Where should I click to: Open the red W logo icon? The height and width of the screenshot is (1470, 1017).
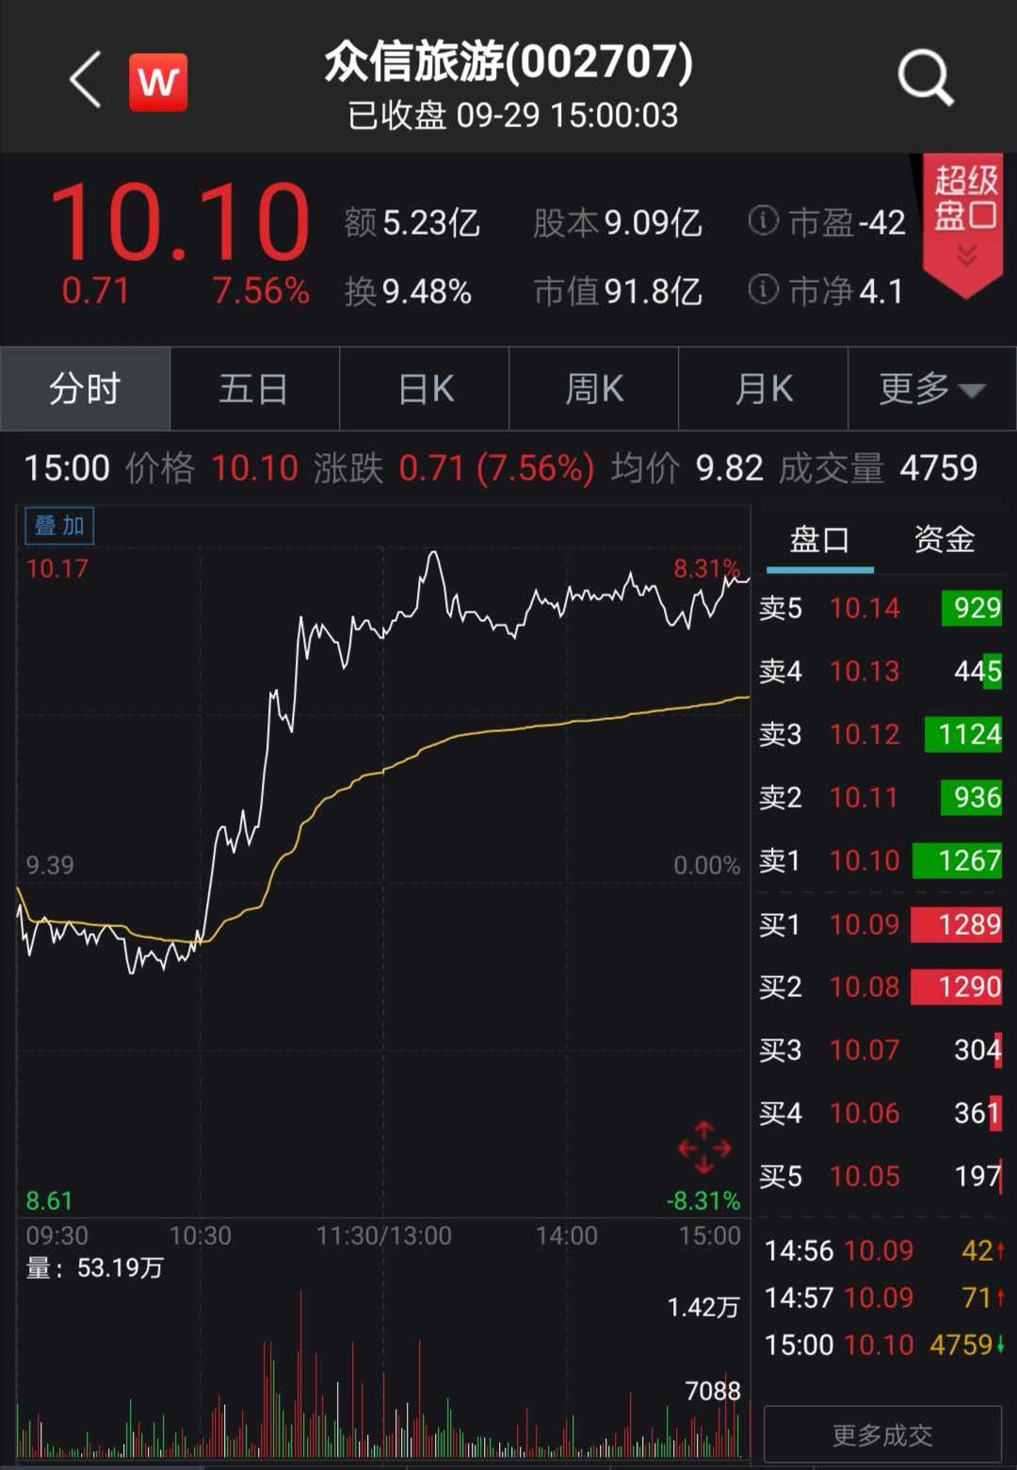158,82
